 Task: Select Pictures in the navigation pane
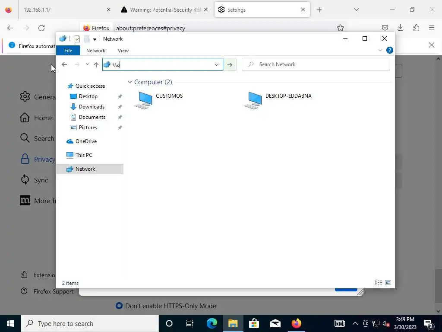88,128
